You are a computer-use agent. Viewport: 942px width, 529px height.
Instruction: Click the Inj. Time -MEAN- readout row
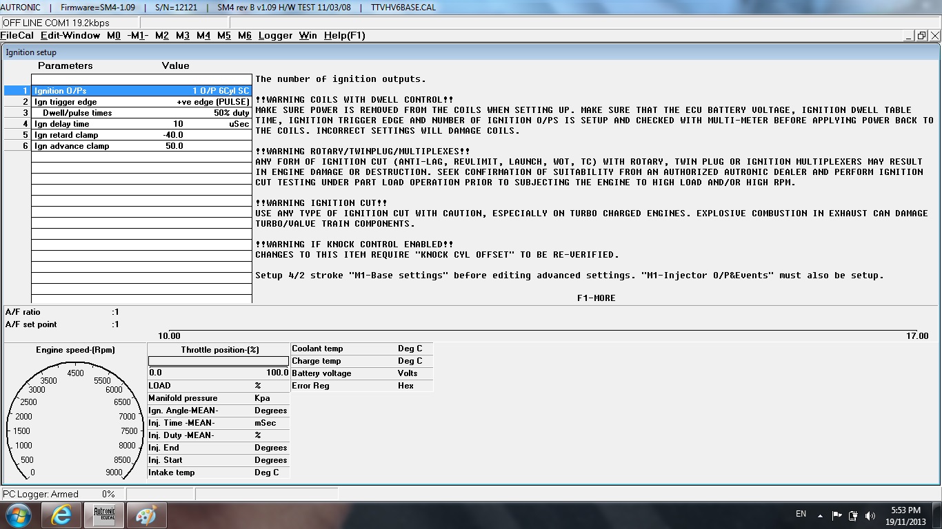(219, 423)
